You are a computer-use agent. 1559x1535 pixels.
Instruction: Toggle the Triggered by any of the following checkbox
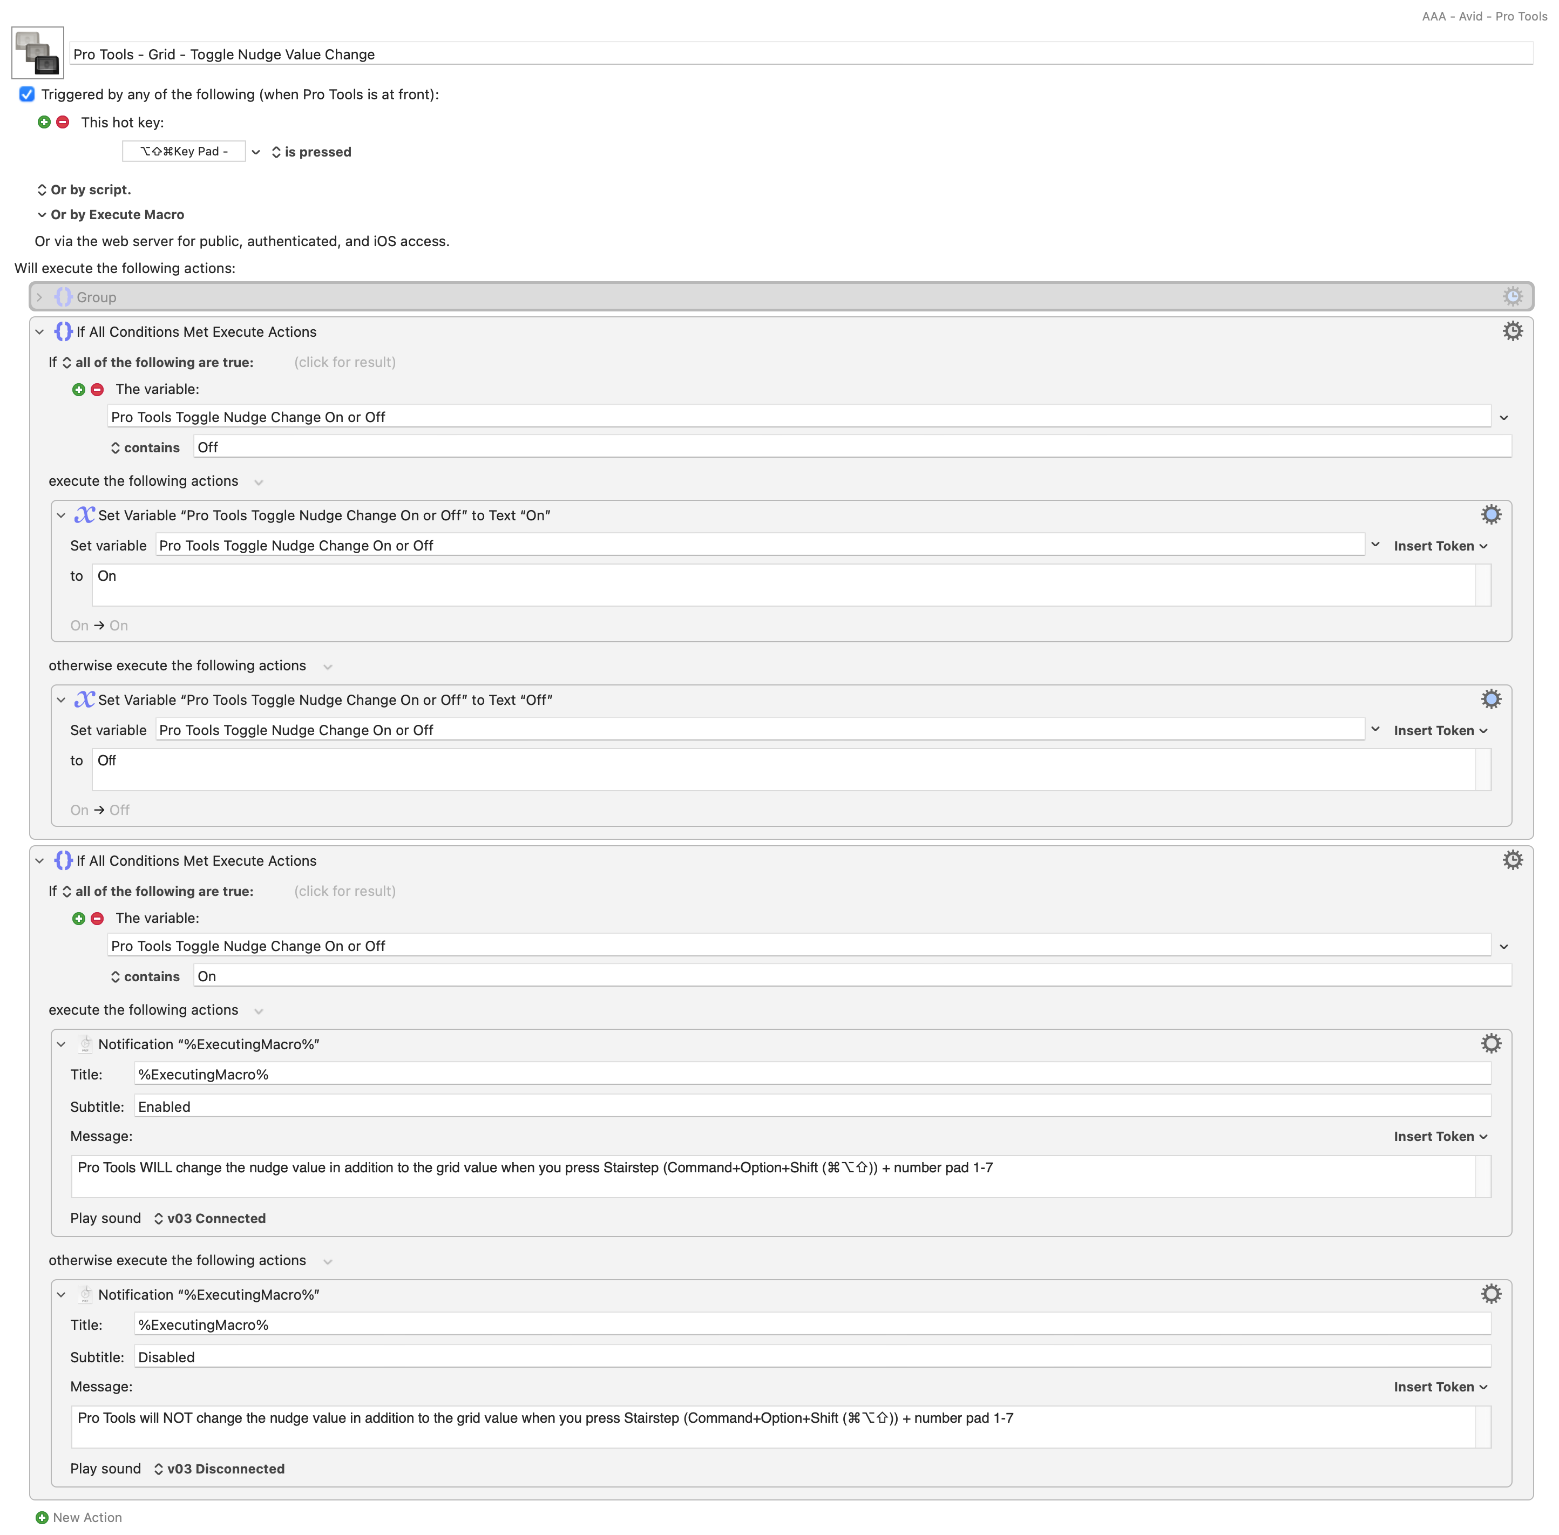[x=26, y=94]
